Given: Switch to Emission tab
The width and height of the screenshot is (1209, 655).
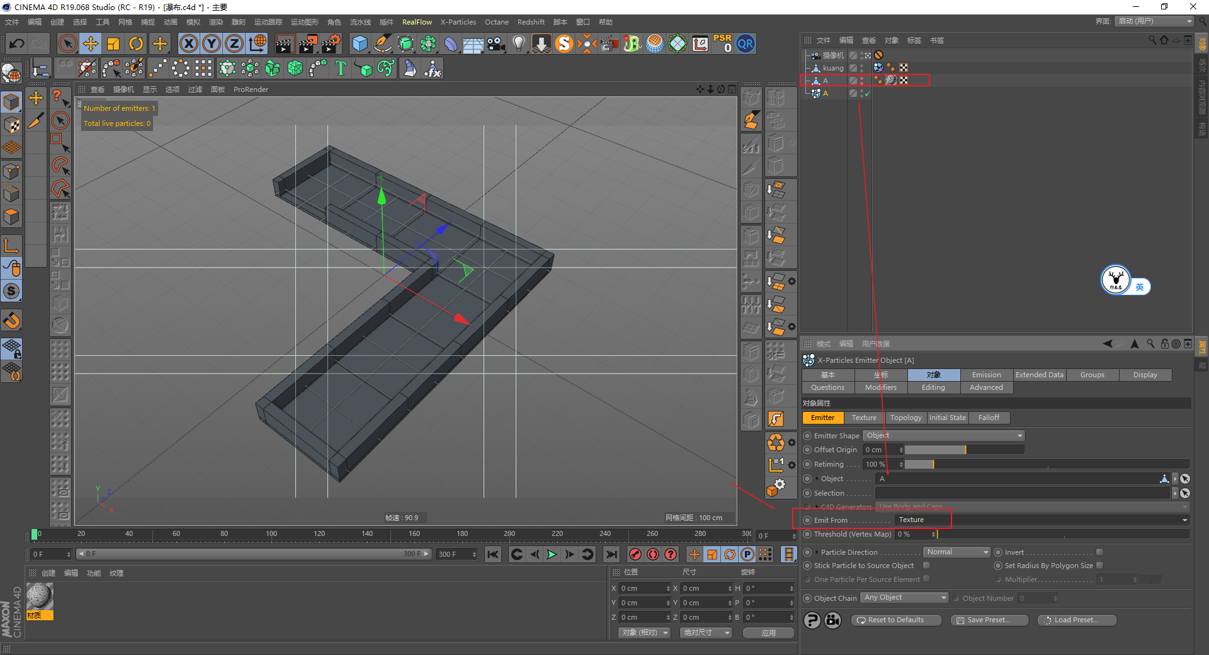Looking at the screenshot, I should [987, 375].
